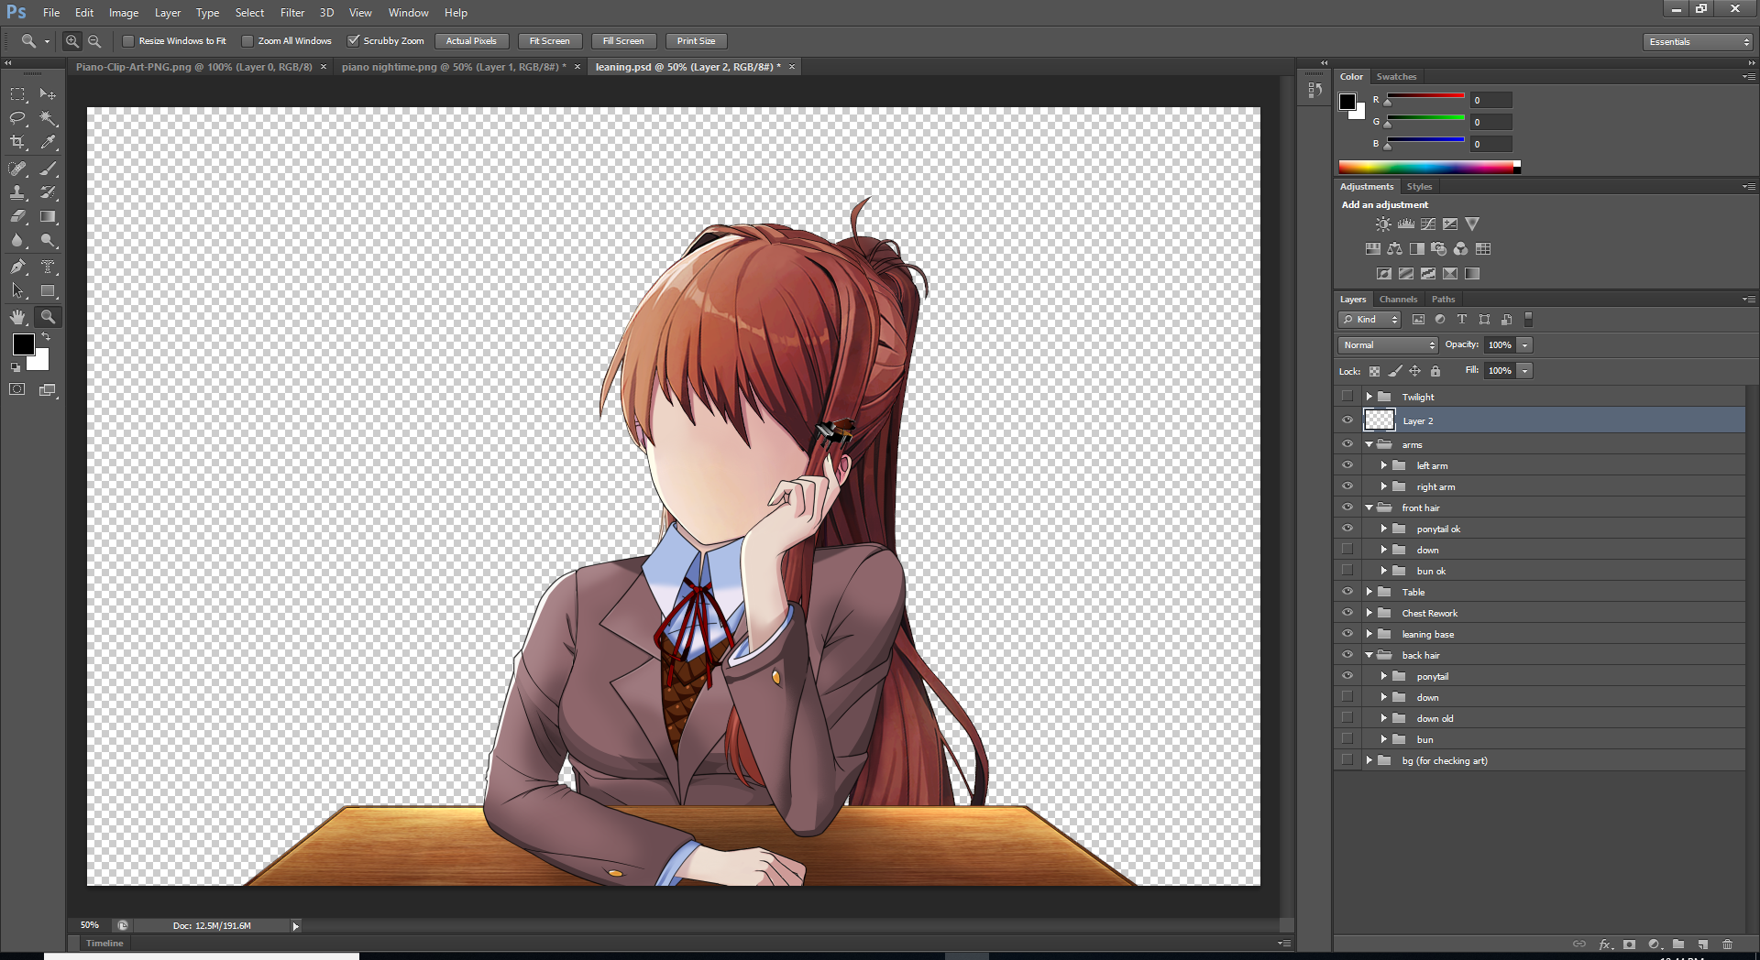The image size is (1760, 960).
Task: Open the Styles panel tab
Action: pyautogui.click(x=1419, y=187)
